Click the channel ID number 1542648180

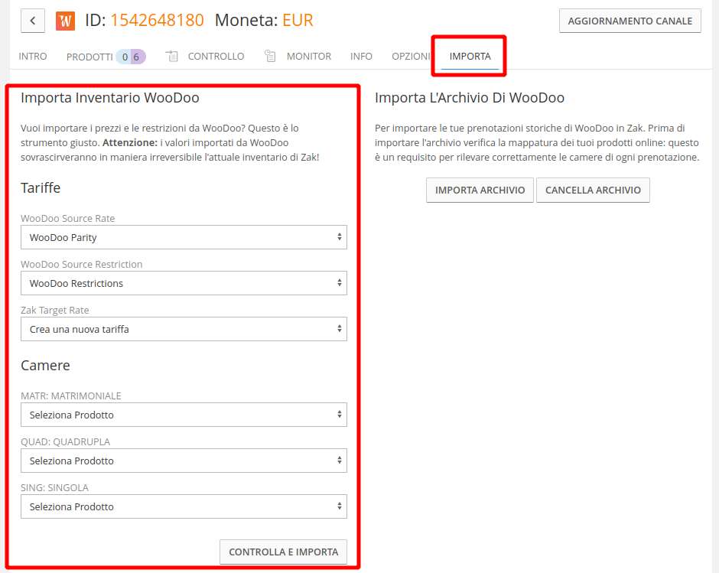pos(157,20)
